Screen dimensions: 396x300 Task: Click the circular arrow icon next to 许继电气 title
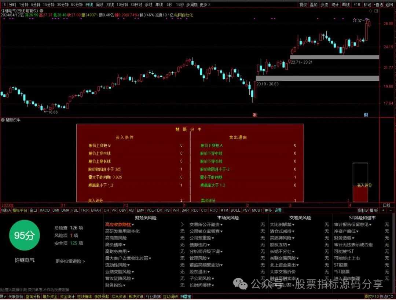[41, 11]
